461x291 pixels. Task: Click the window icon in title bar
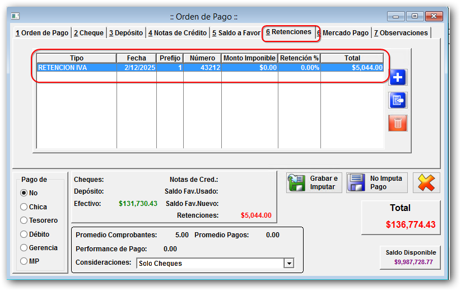pyautogui.click(x=15, y=16)
